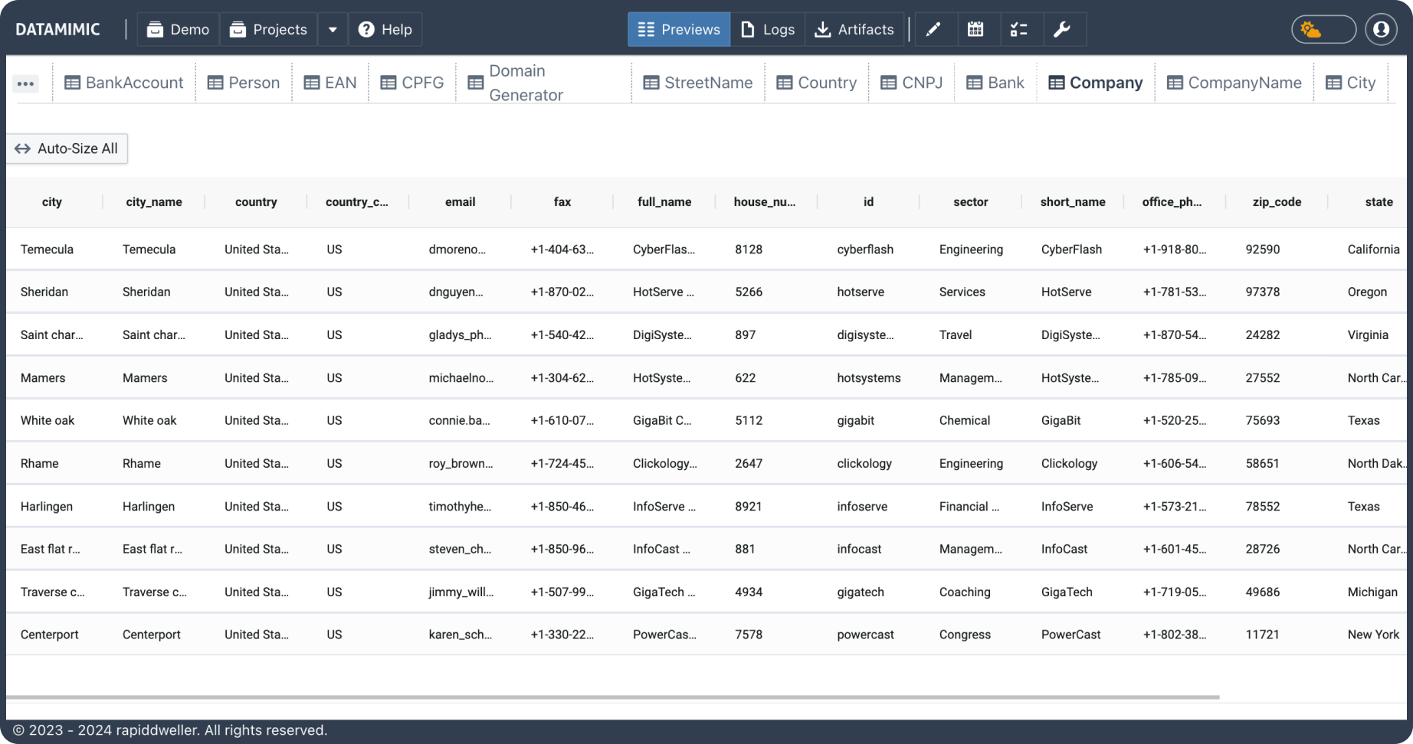Image resolution: width=1413 pixels, height=744 pixels.
Task: Open the user profile icon
Action: tap(1381, 29)
